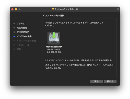Close the installer with red button
This screenshot has height=99, width=130.
(x=12, y=9)
